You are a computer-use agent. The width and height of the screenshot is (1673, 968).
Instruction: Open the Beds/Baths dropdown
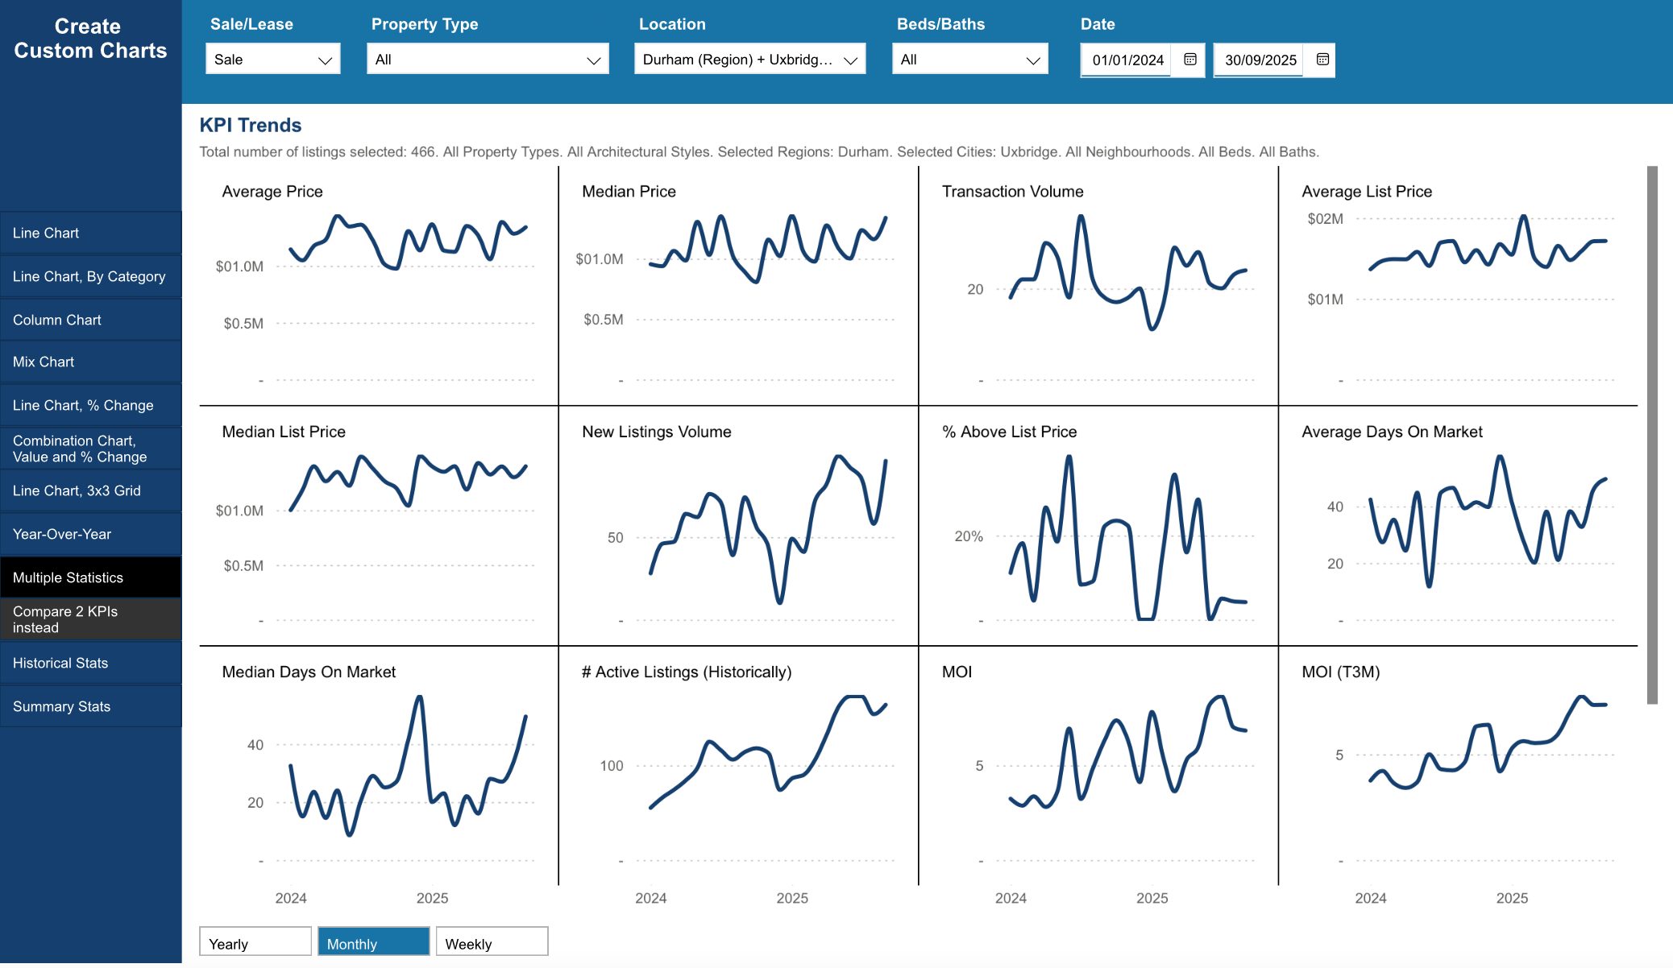tap(969, 60)
